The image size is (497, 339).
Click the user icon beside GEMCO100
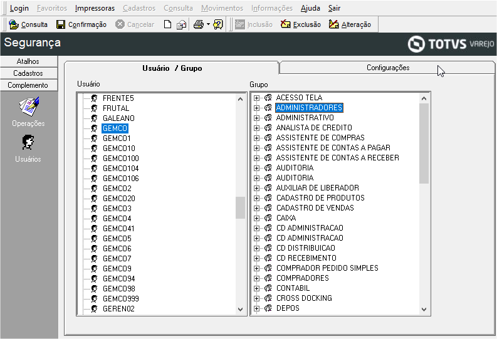point(94,158)
